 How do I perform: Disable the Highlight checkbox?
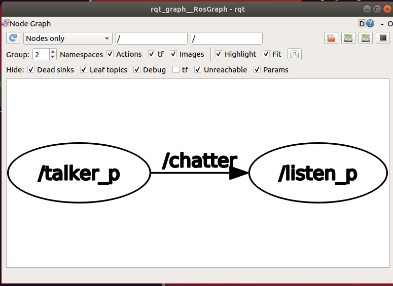click(x=219, y=54)
